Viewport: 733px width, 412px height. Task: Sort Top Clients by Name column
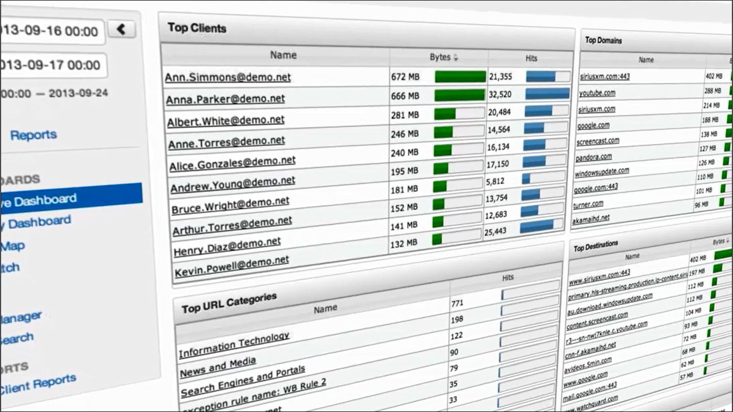283,55
